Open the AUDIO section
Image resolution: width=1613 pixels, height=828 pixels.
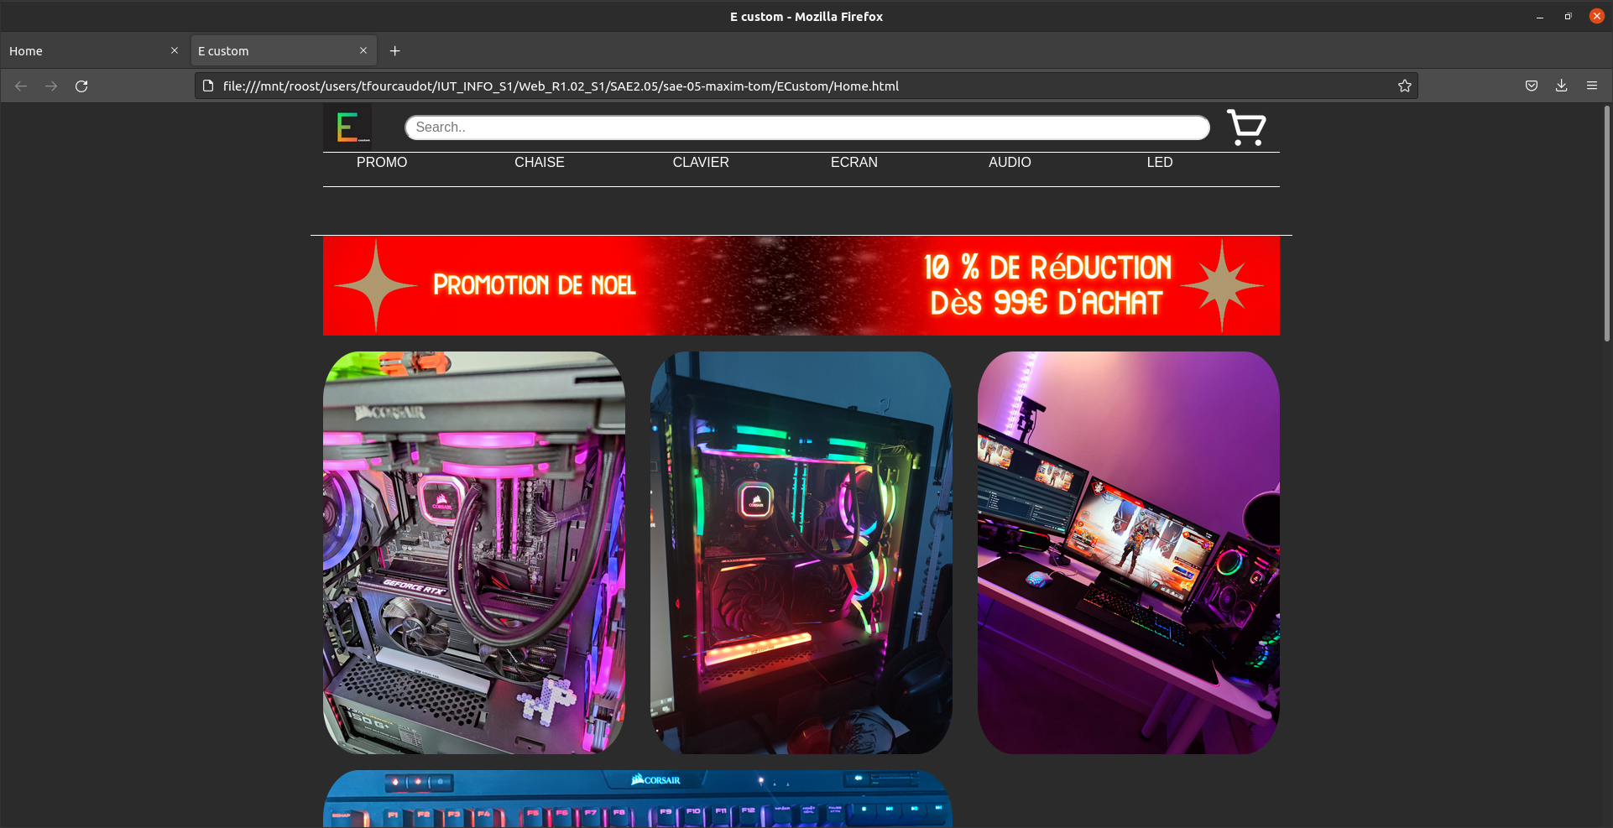tap(1009, 162)
